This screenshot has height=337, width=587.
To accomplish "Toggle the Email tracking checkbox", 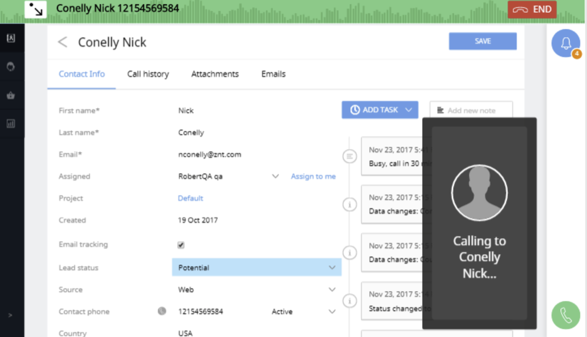I will pyautogui.click(x=181, y=245).
